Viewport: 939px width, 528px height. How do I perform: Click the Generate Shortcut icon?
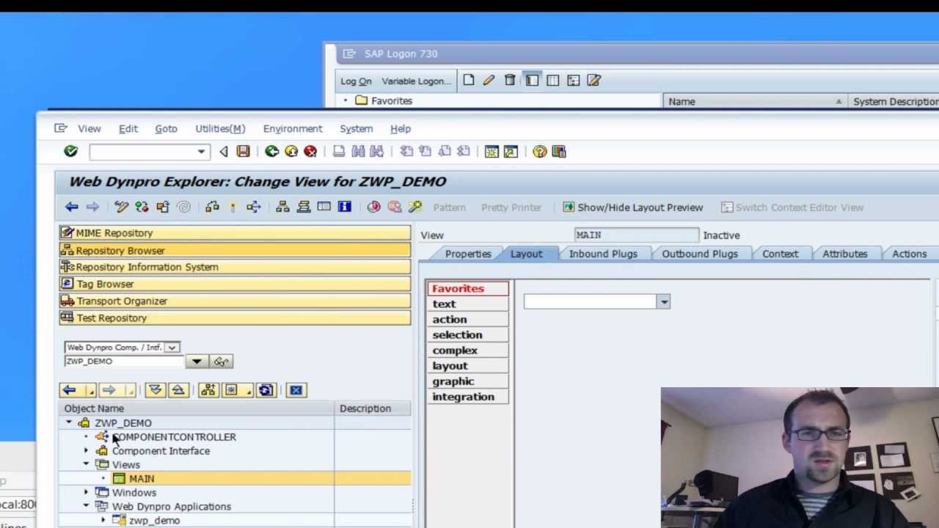pos(511,151)
